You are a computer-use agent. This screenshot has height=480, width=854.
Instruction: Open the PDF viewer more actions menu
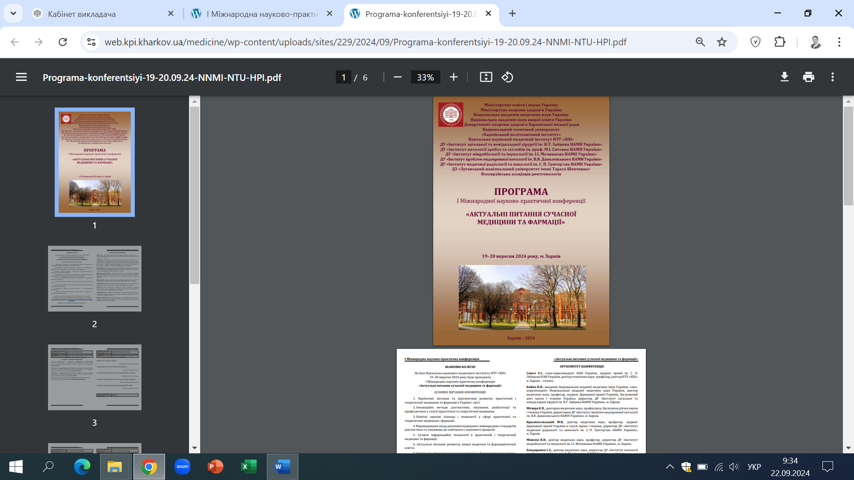click(x=833, y=77)
